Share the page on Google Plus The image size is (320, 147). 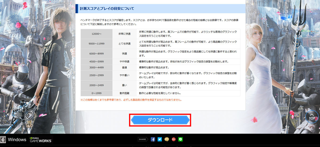[174, 139]
